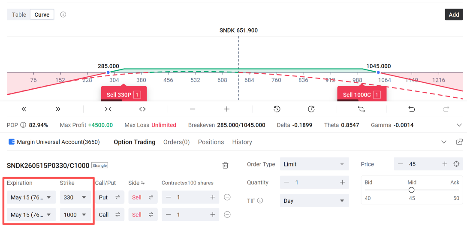The image size is (467, 229).
Task: Shift chart left with double-left arrows
Action: point(24,109)
